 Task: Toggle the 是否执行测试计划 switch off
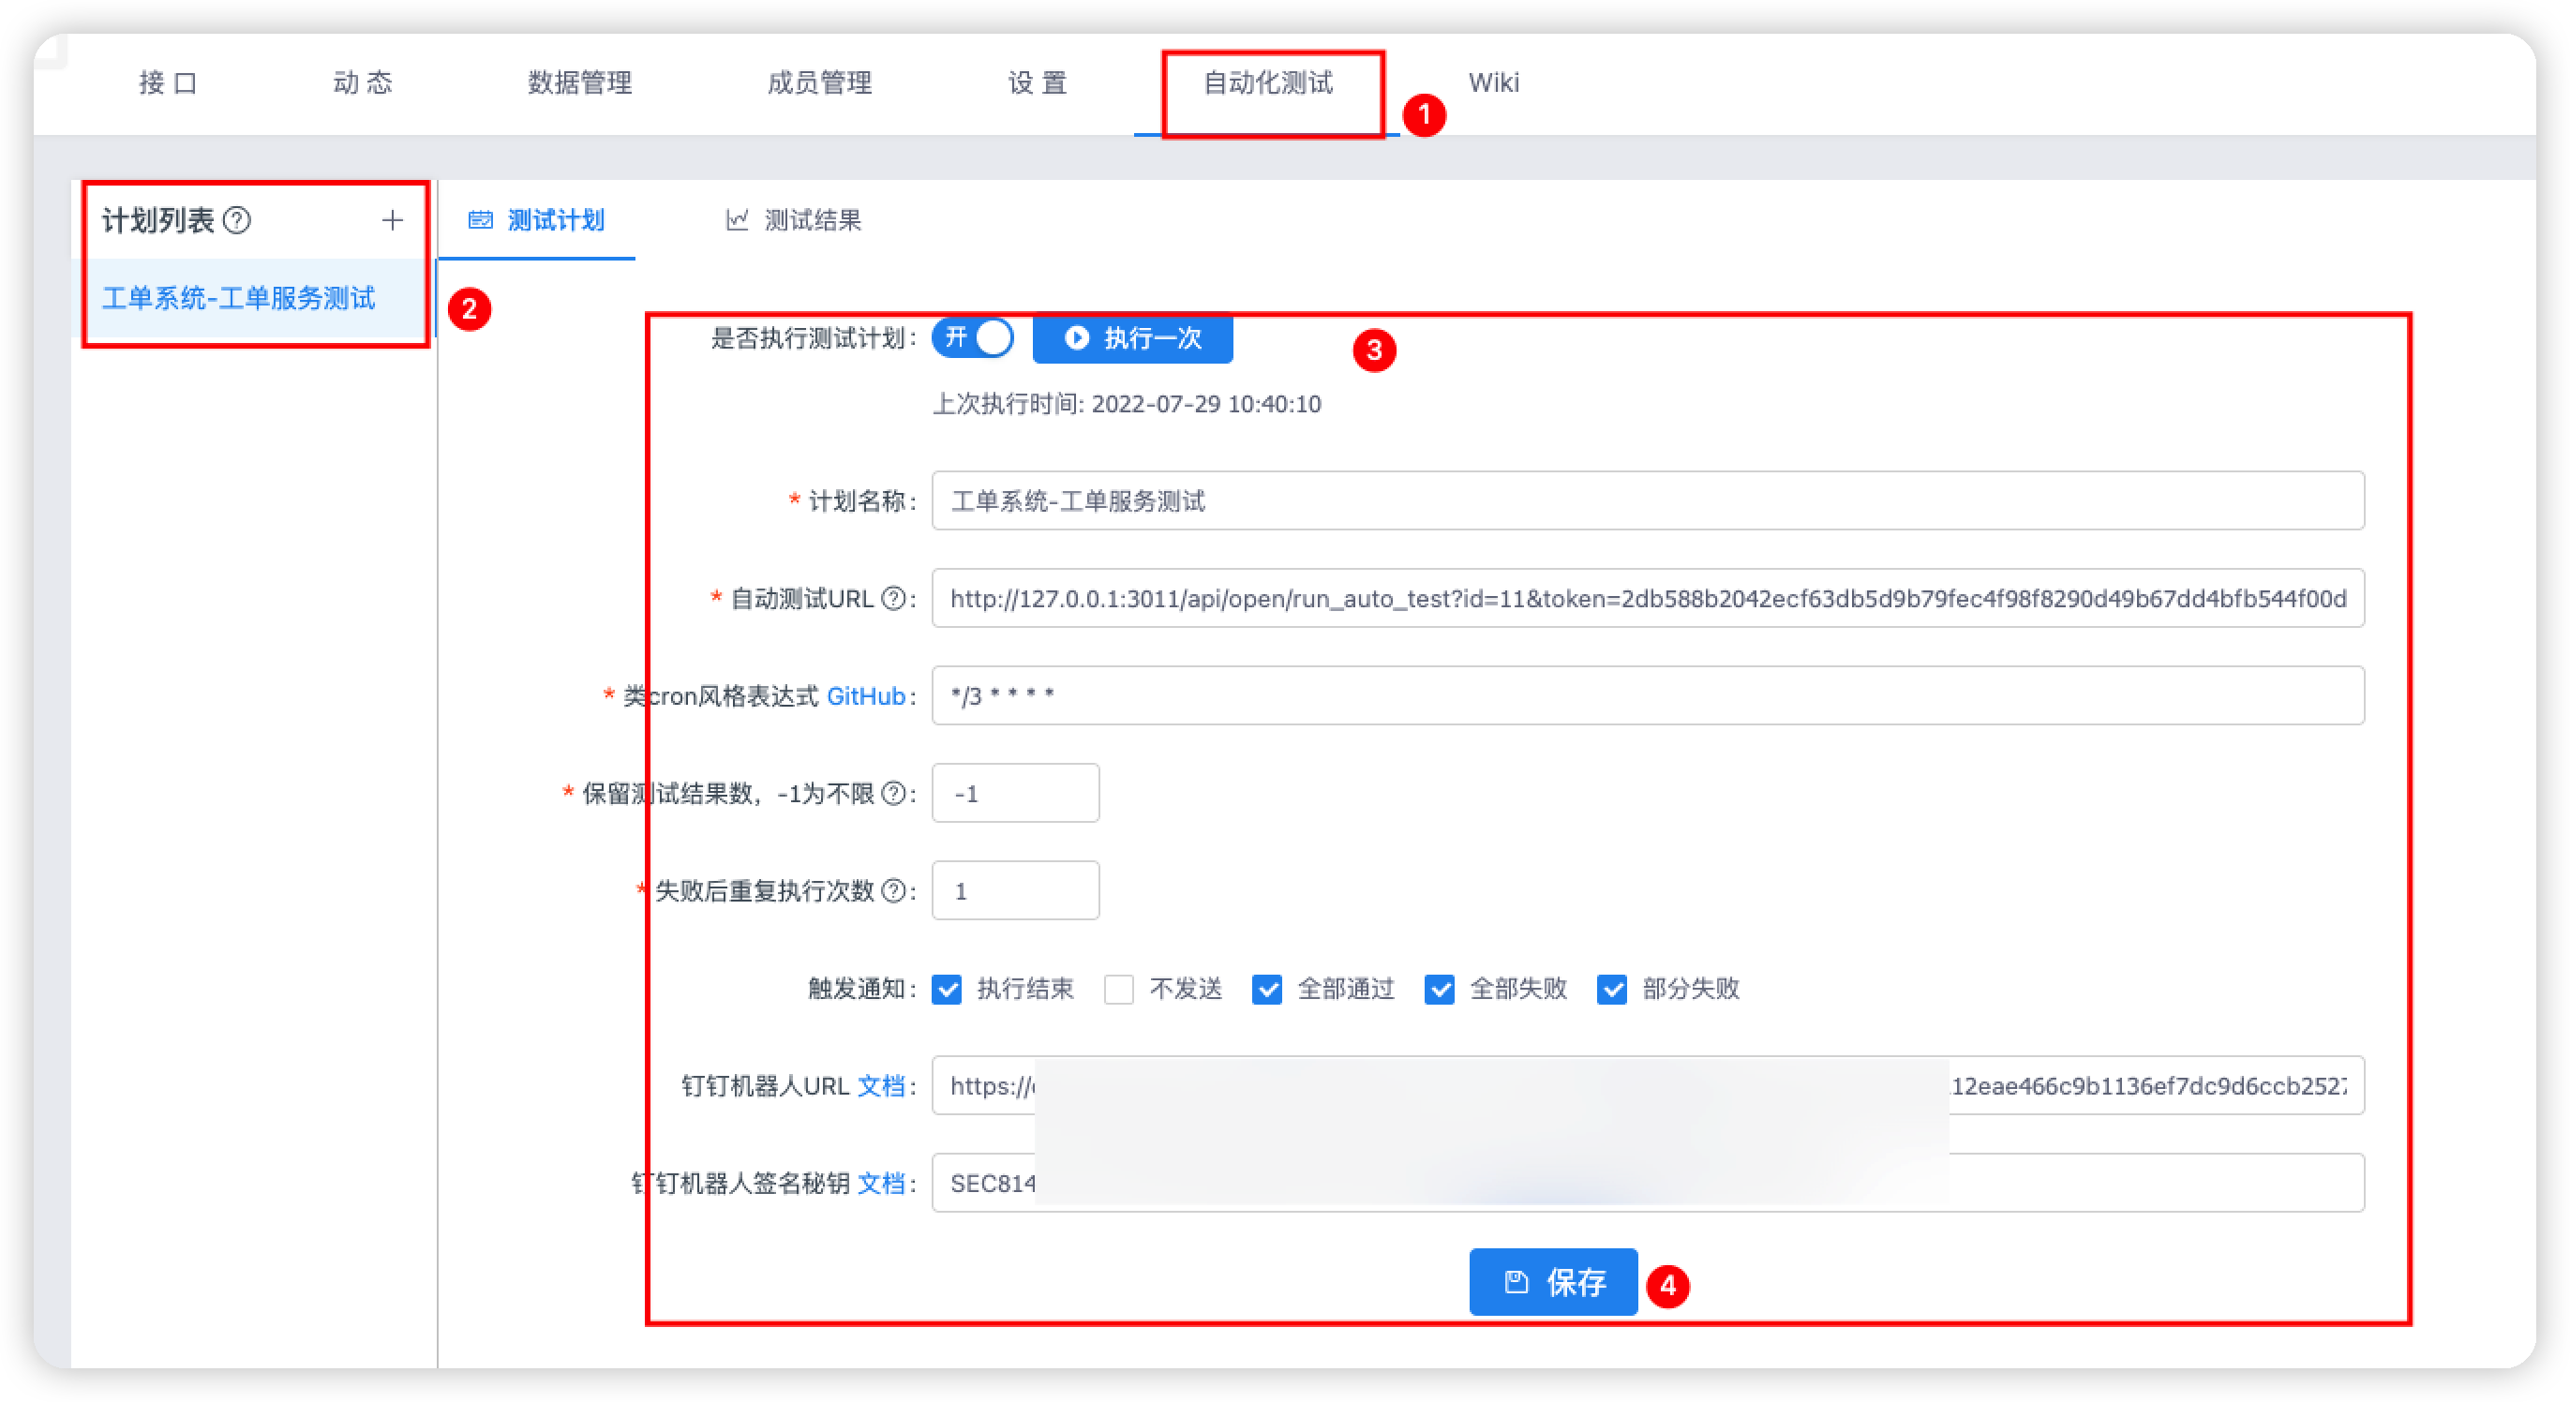coord(973,338)
